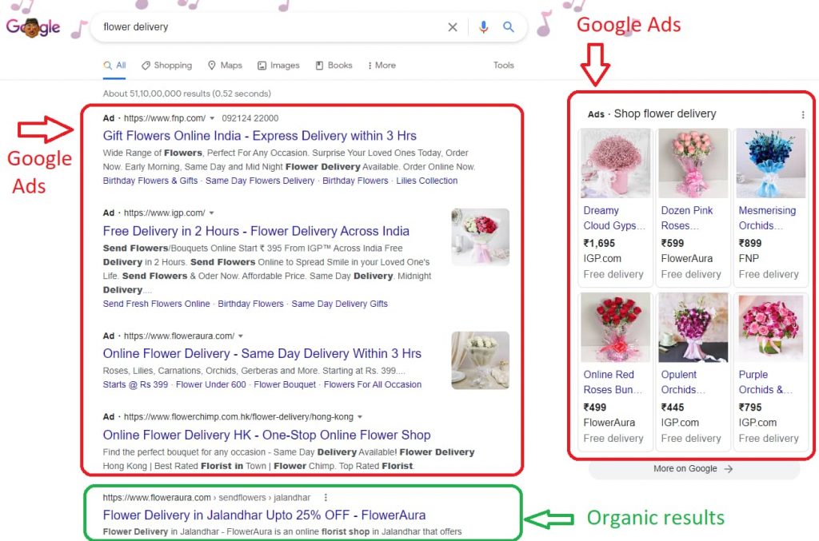Open three-dot menu in Shop flower delivery ads
This screenshot has height=541, width=819.
[803, 114]
